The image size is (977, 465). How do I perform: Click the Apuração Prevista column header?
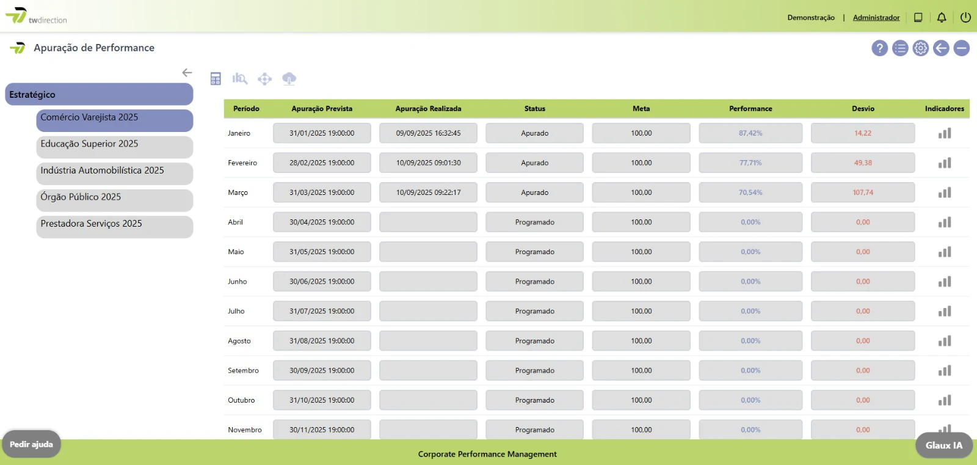[322, 109]
